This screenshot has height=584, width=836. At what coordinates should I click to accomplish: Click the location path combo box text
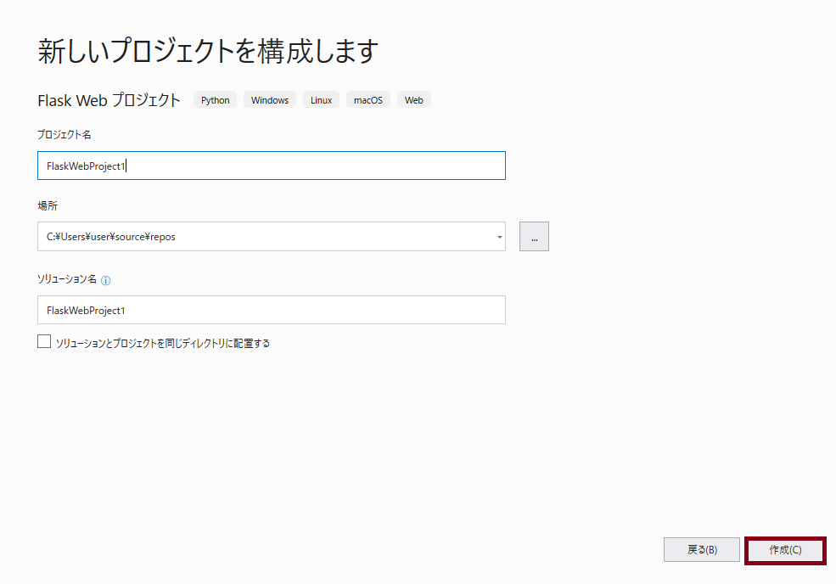point(111,237)
